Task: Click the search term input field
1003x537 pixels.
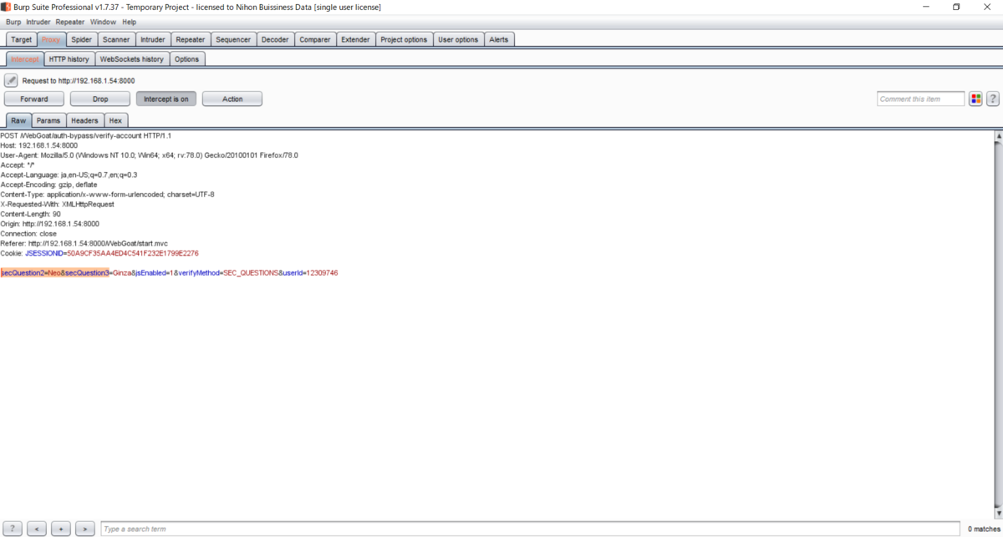Action: tap(532, 529)
